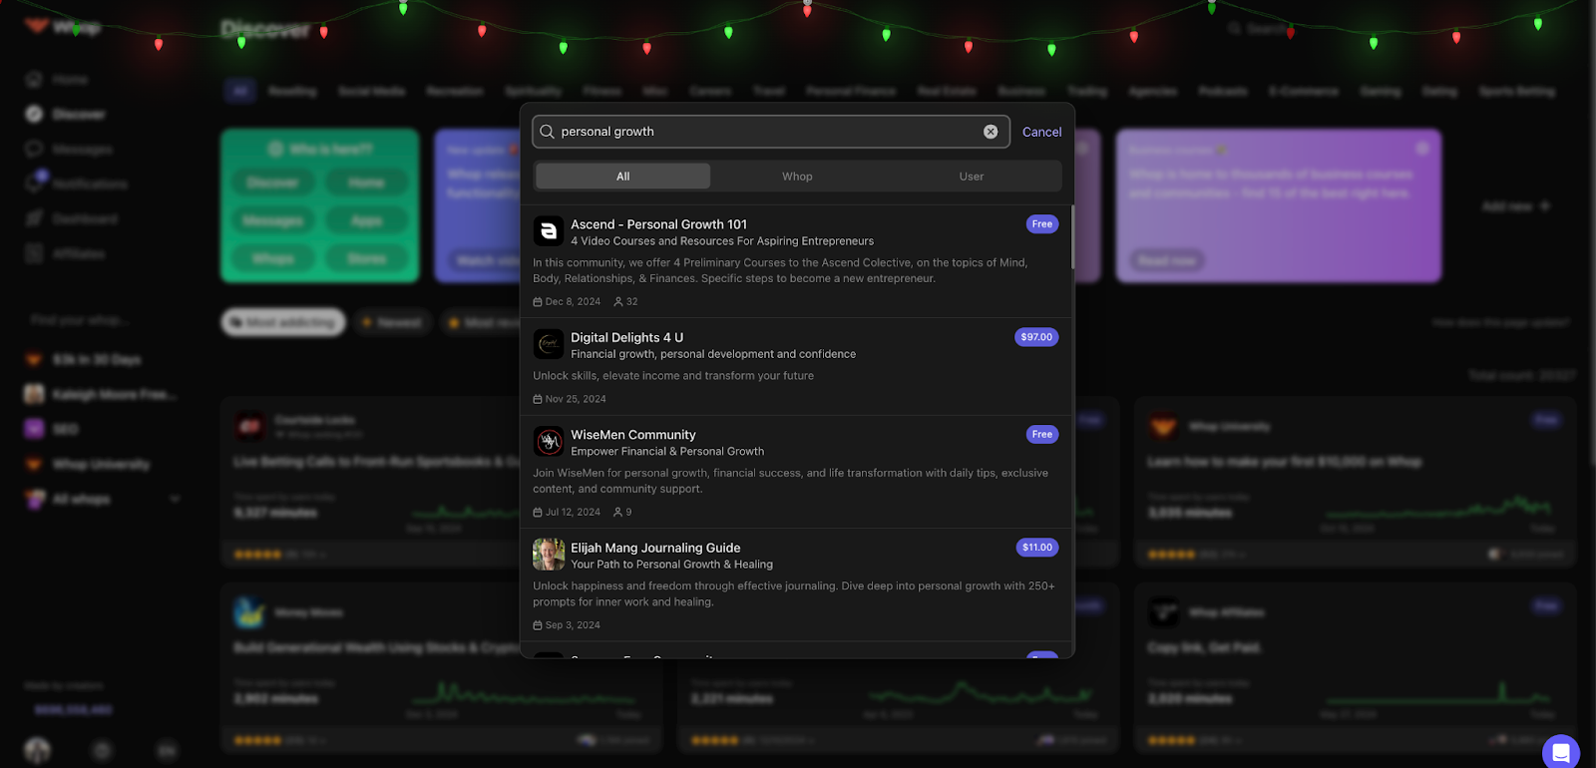Open the Ascend - Personal Growth 101 result
1596x768 pixels.
point(796,261)
